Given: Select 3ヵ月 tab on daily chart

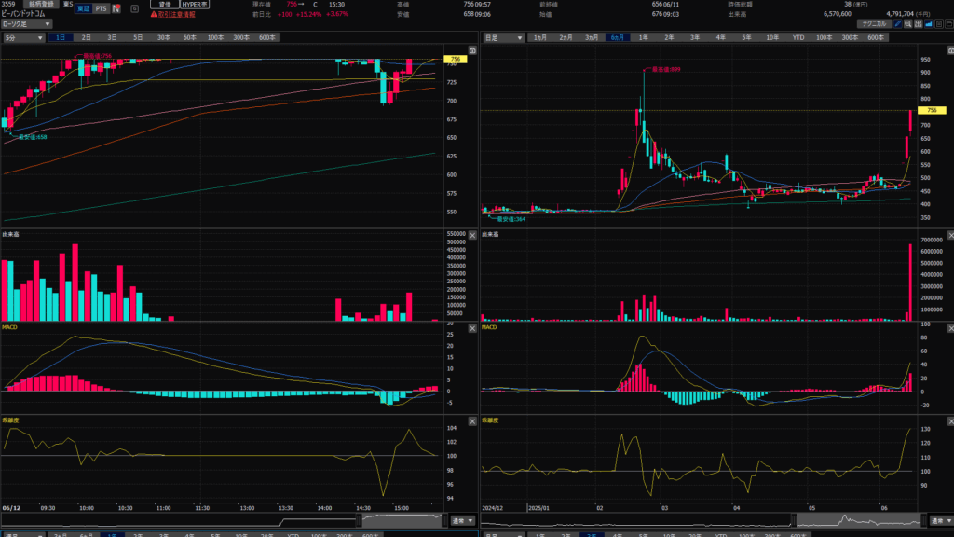Looking at the screenshot, I should (x=592, y=37).
